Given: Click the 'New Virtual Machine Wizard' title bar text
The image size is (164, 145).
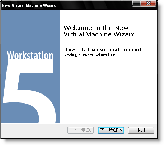Looking at the screenshot, I should point(29,5).
